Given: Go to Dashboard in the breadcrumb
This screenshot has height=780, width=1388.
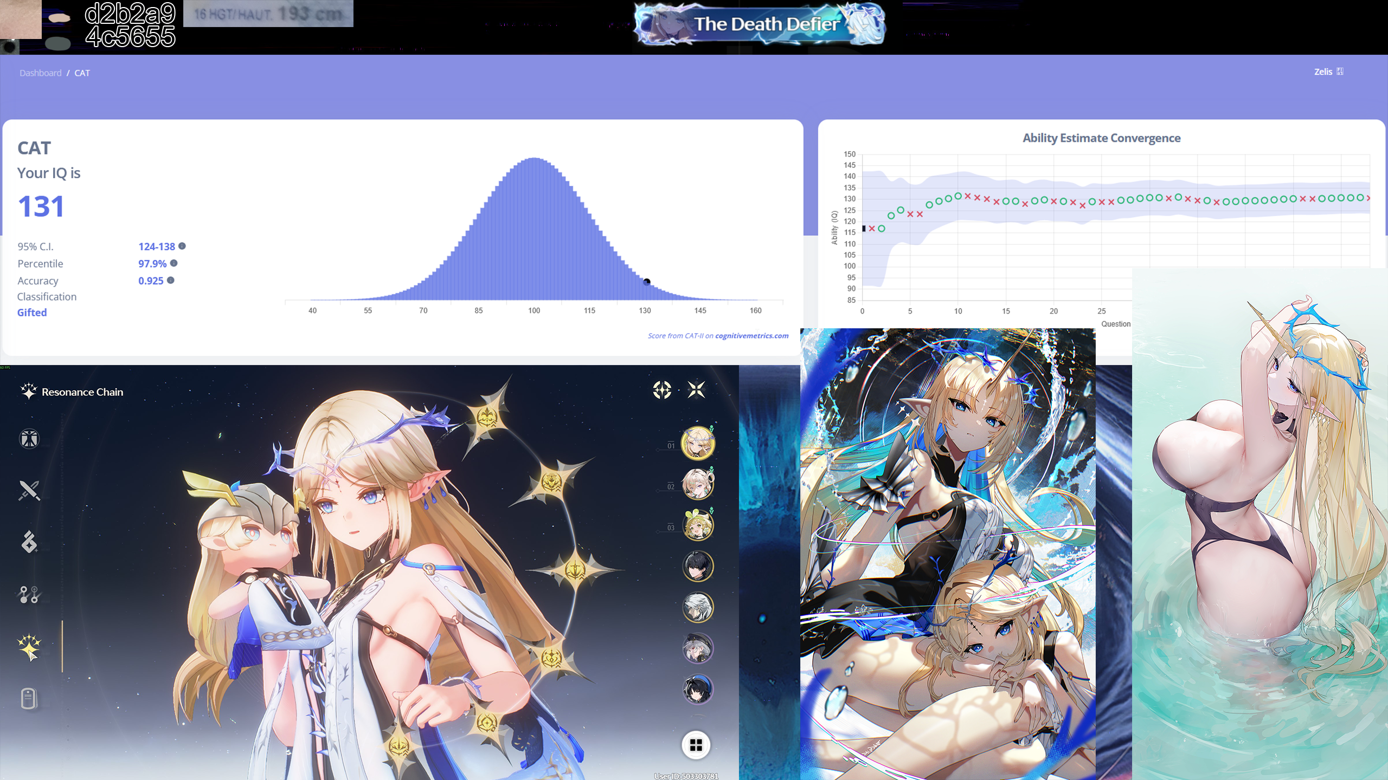Looking at the screenshot, I should [40, 73].
